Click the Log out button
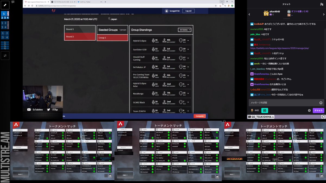The image size is (326, 183). click(188, 11)
